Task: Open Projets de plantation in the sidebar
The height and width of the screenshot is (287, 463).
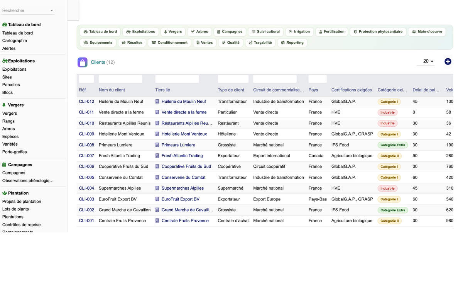Action: click(22, 202)
